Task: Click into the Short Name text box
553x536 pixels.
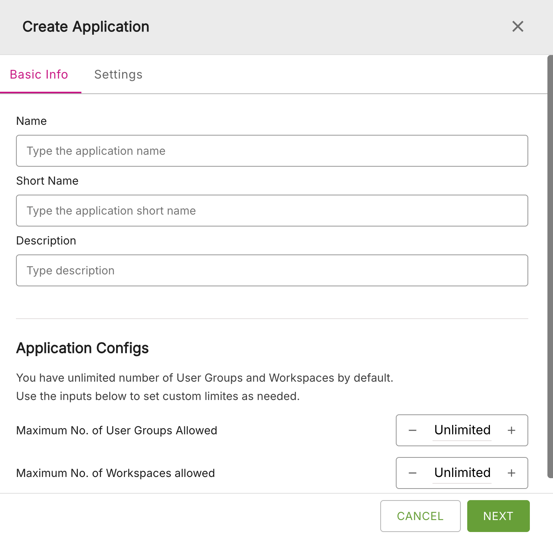Action: tap(272, 211)
